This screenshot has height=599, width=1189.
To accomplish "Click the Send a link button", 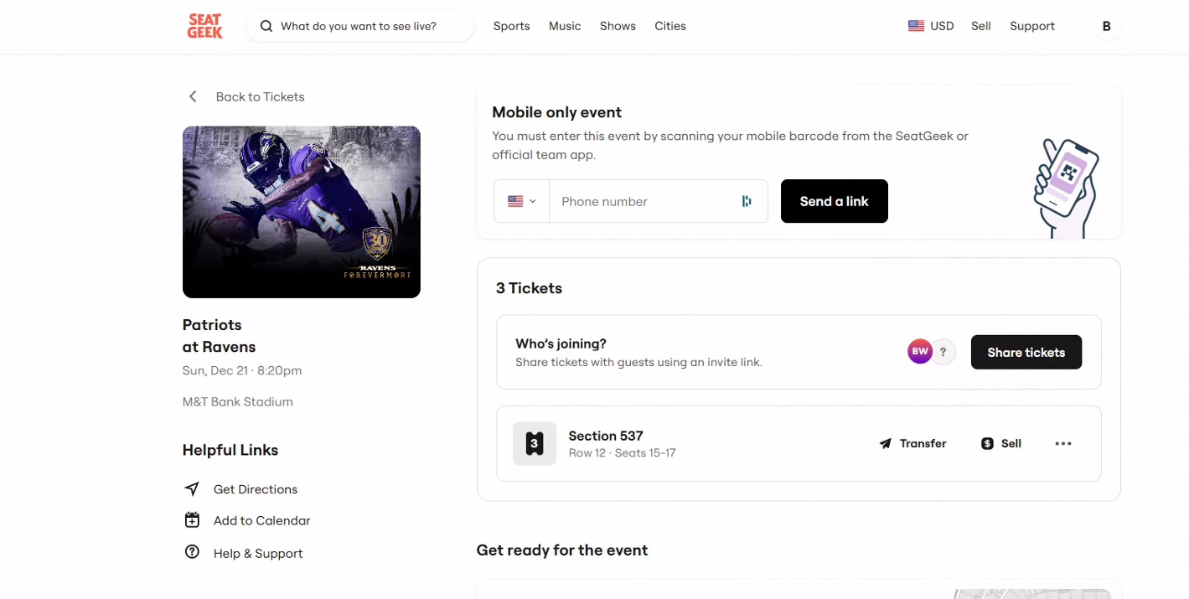I will [x=834, y=201].
